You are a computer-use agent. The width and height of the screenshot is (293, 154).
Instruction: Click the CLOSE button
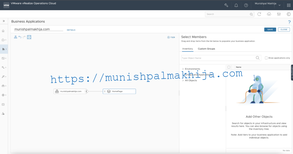[x=284, y=29]
